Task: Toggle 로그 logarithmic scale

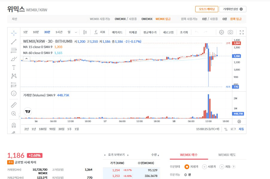Action: tap(233, 129)
